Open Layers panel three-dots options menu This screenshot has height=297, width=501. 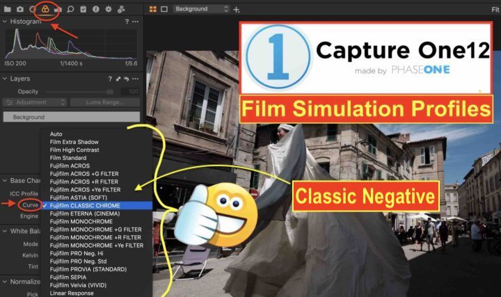136,79
